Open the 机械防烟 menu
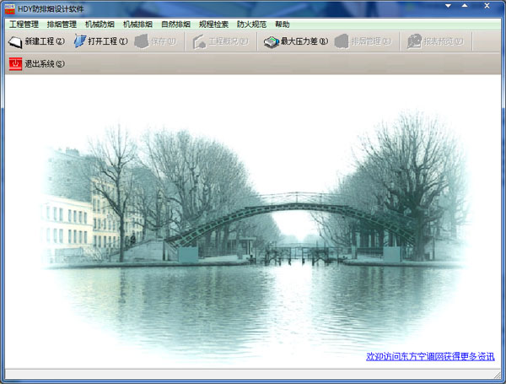506x384 pixels. tap(100, 24)
